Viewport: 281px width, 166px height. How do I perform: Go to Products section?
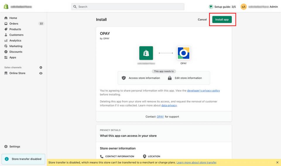[x=15, y=29]
